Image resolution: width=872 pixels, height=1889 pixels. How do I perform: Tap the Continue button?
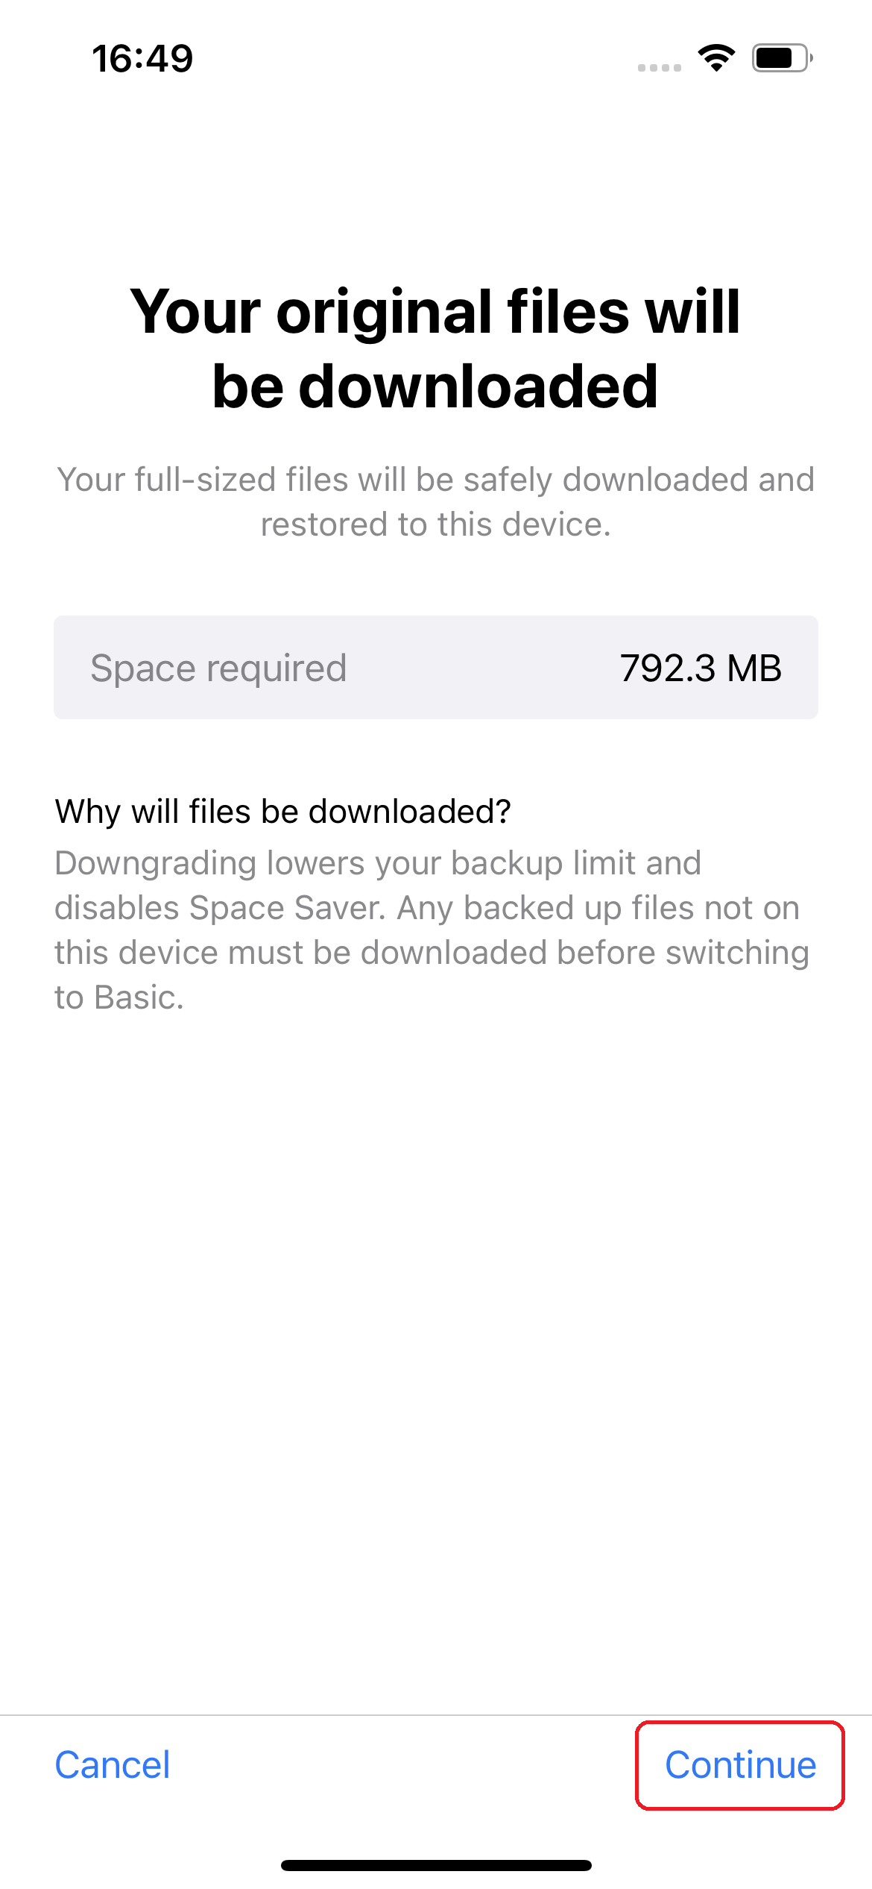[740, 1765]
